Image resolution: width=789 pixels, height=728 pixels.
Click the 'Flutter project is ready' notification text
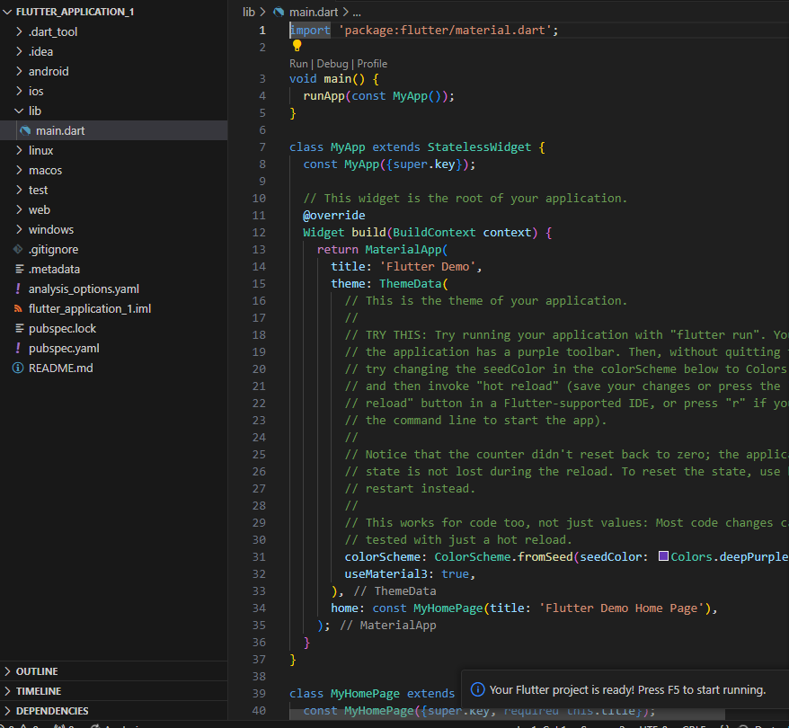(x=627, y=689)
